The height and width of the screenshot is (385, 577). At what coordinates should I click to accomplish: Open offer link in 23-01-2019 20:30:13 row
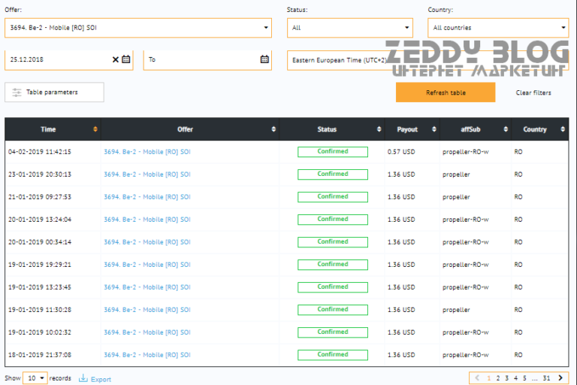coord(147,174)
